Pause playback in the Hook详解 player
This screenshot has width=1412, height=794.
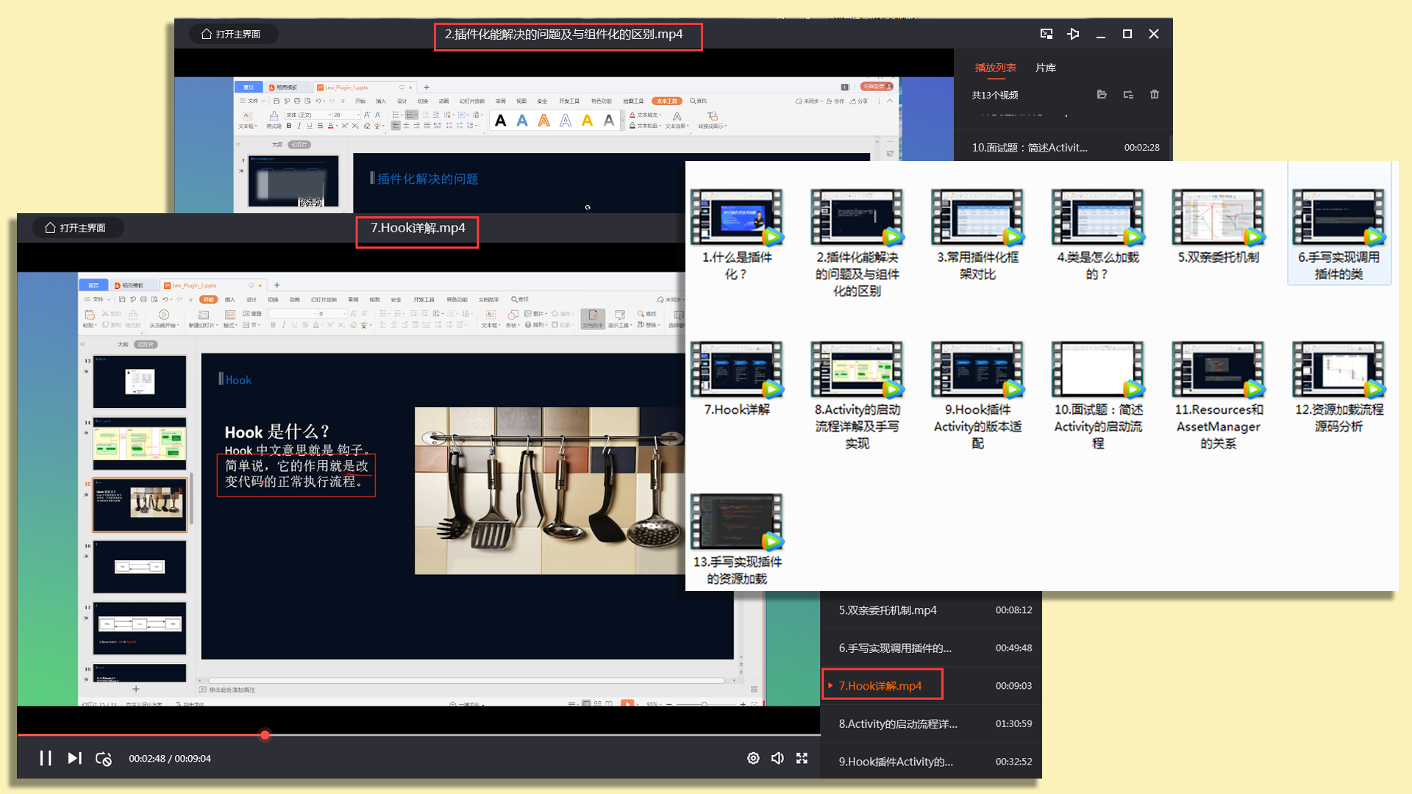(x=46, y=758)
